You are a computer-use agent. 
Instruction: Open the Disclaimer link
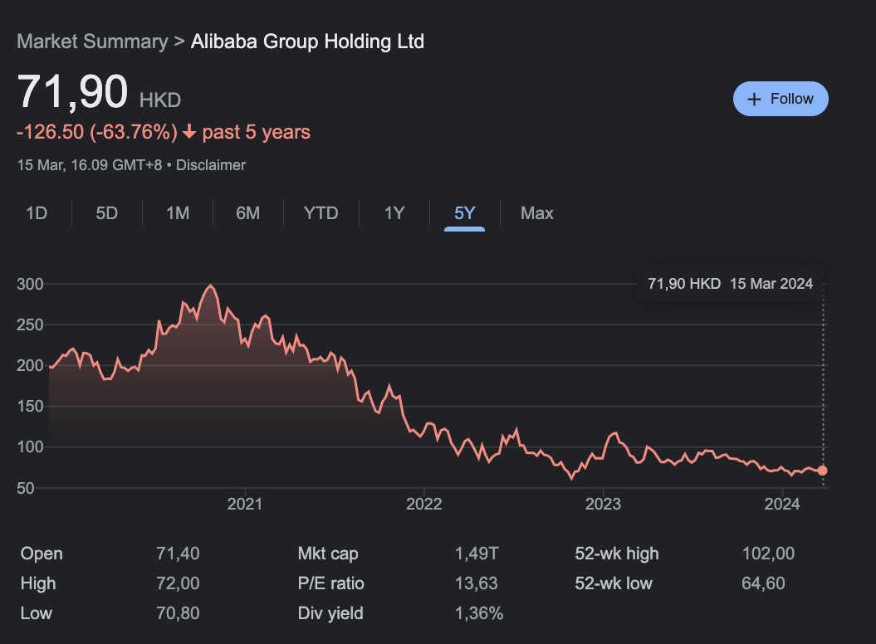click(x=211, y=165)
